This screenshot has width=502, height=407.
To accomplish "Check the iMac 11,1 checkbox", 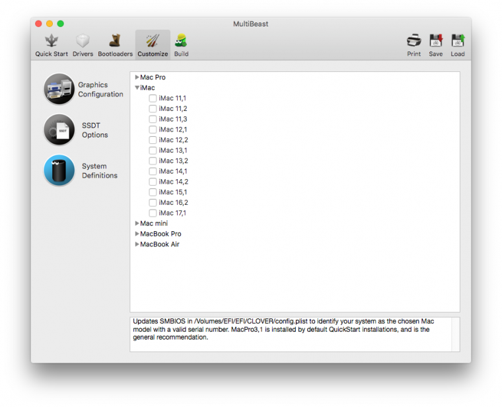I will pyautogui.click(x=153, y=98).
